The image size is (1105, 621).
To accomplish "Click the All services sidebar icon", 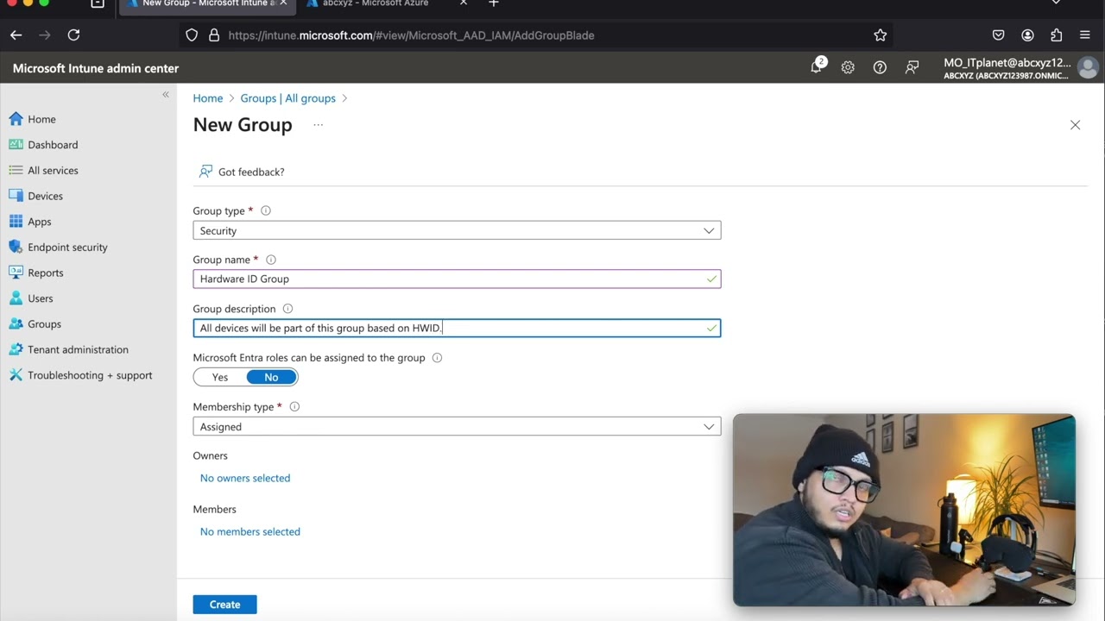I will click(16, 170).
